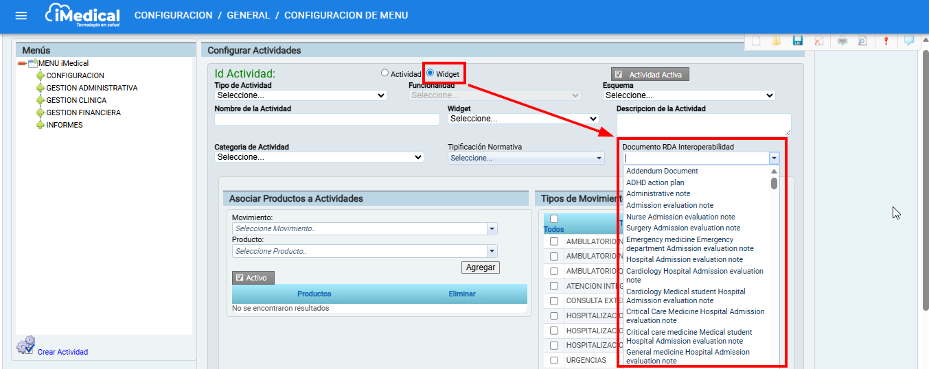Click the Agregar button
The width and height of the screenshot is (929, 369).
pos(480,267)
